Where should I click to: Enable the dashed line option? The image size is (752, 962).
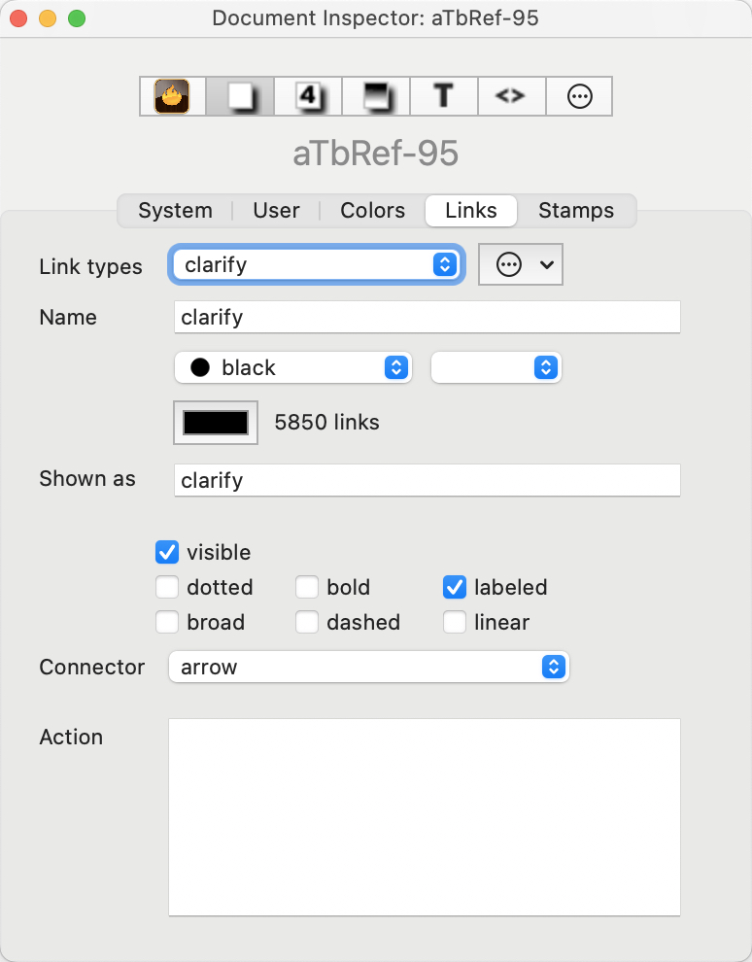[x=307, y=622]
